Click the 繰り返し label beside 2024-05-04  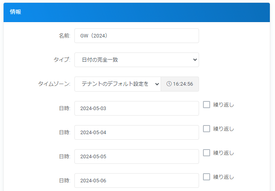click(x=224, y=129)
